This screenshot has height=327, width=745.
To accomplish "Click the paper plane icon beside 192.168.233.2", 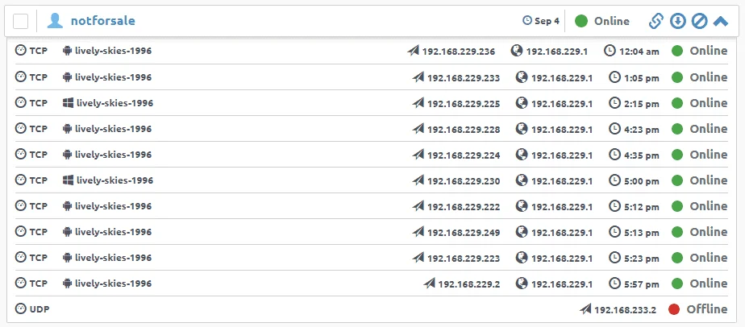I will click(x=585, y=309).
